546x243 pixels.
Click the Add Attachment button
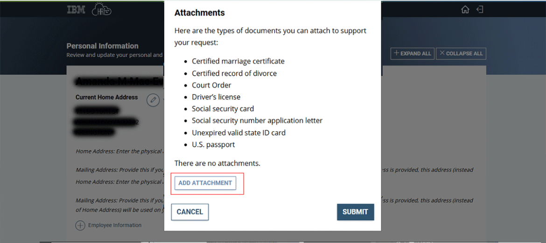pyautogui.click(x=205, y=183)
